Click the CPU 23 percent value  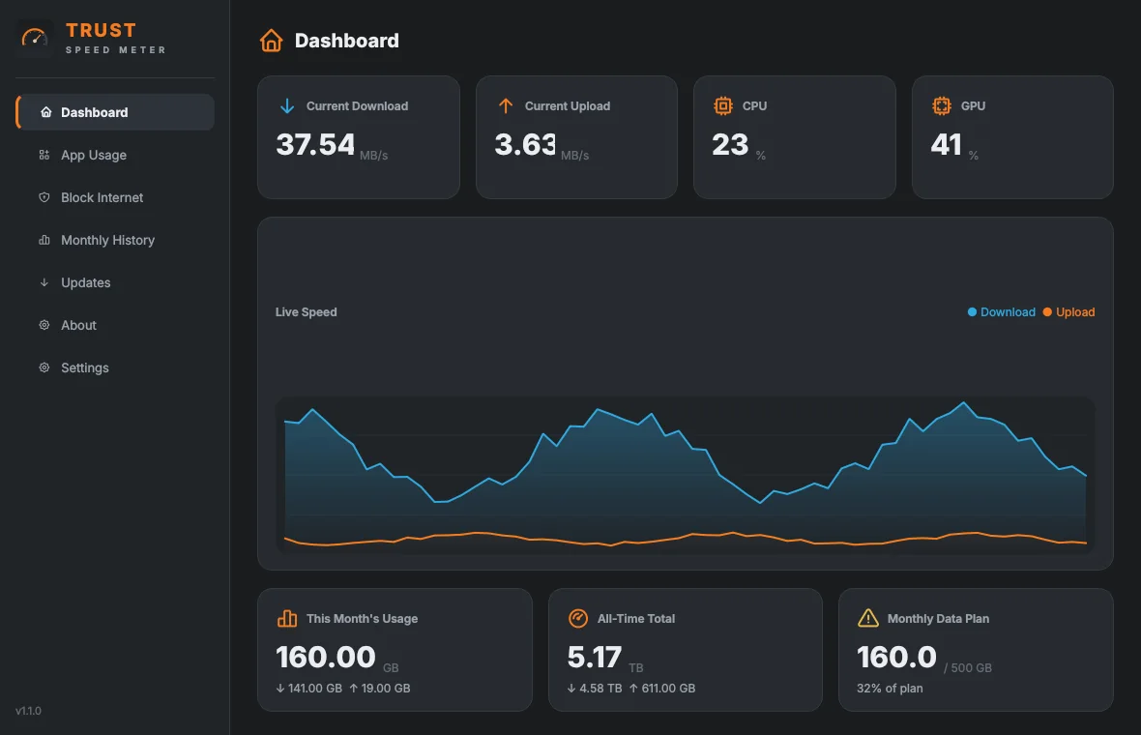(730, 144)
